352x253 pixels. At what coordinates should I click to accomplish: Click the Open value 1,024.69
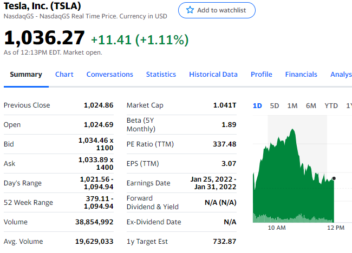tap(99, 124)
